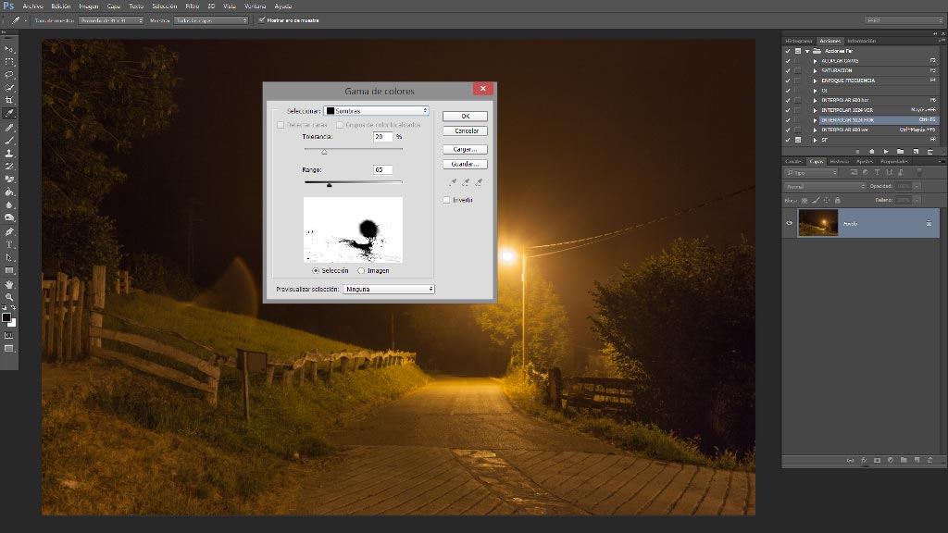948x533 pixels.
Task: Select the Rectangular Marquee tool
Action: (x=9, y=62)
